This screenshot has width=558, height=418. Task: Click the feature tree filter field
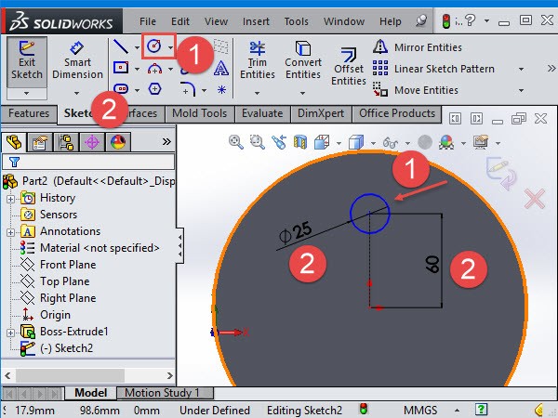(x=88, y=162)
